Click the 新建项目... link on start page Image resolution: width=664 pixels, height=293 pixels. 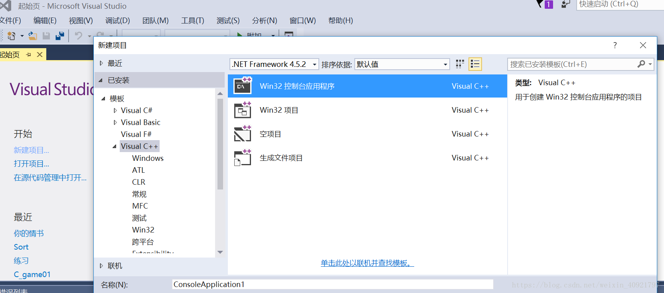click(x=32, y=150)
